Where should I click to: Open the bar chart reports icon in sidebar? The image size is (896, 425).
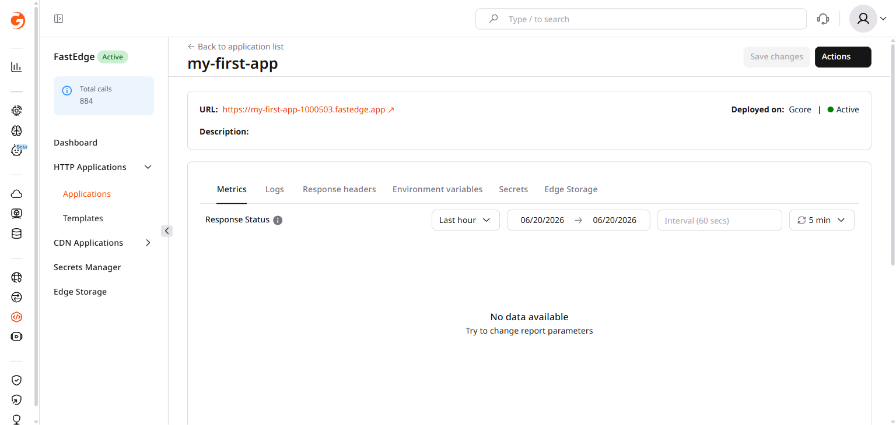(x=16, y=67)
